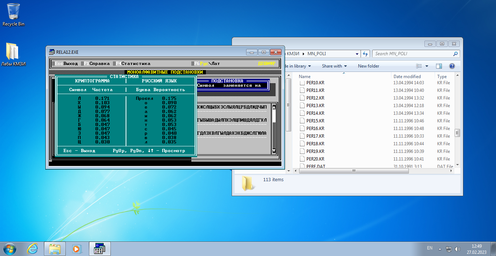This screenshot has height=256, width=496.
Task: Click file list horizontal scrollbar thumb
Action: coord(354,171)
